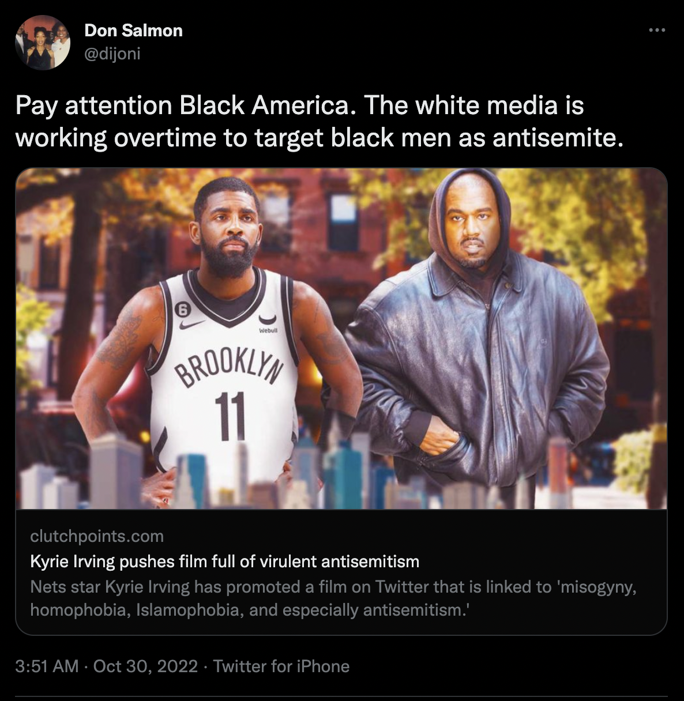Click the Twitter for iPhone source label
This screenshot has width=684, height=701.
point(281,666)
